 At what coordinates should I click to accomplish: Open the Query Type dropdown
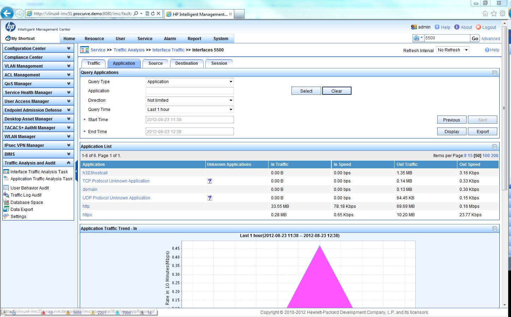click(190, 82)
